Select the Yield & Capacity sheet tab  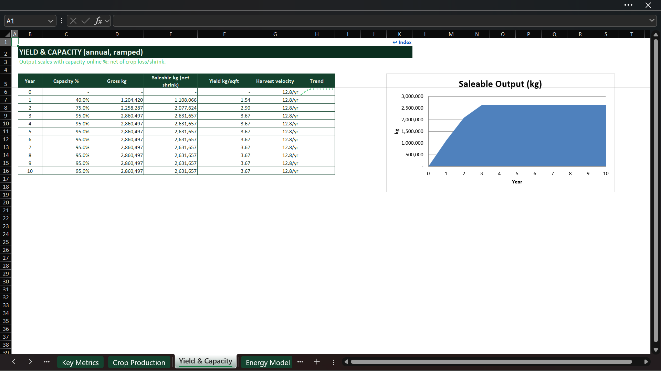coord(206,361)
